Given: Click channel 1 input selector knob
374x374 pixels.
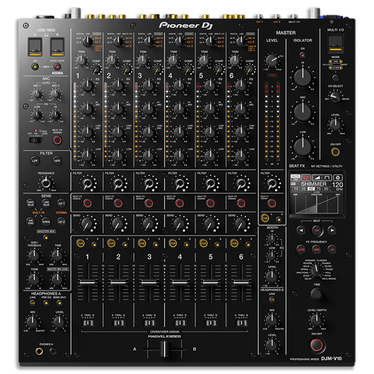Looking at the screenshot, I should 87,42.
